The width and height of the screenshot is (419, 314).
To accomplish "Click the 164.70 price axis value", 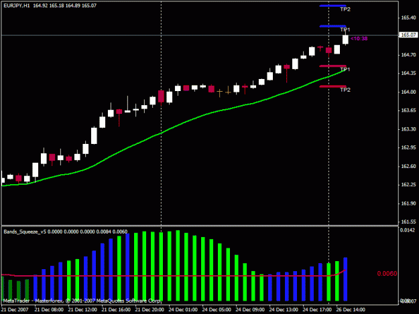I will pos(408,55).
